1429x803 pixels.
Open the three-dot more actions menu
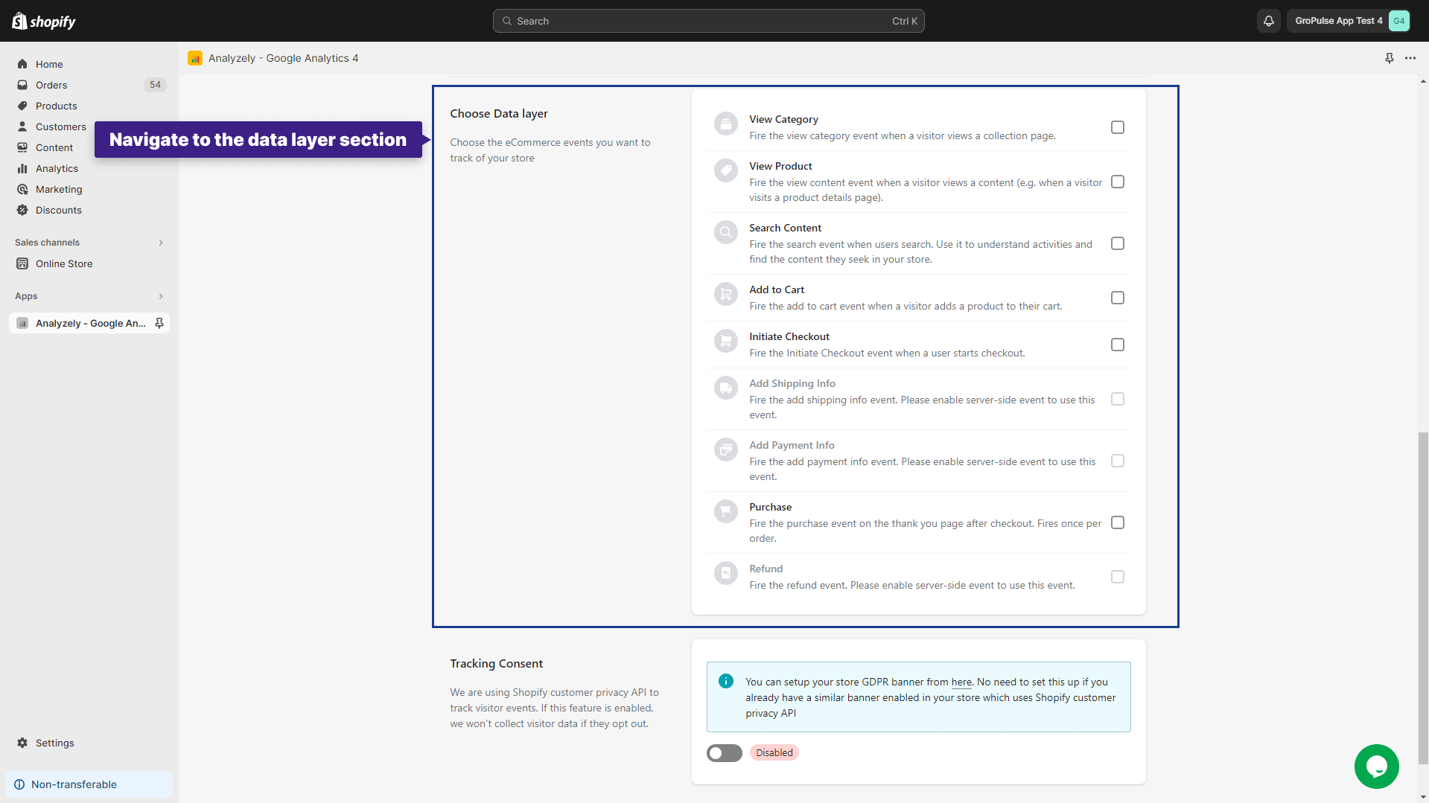[1410, 58]
